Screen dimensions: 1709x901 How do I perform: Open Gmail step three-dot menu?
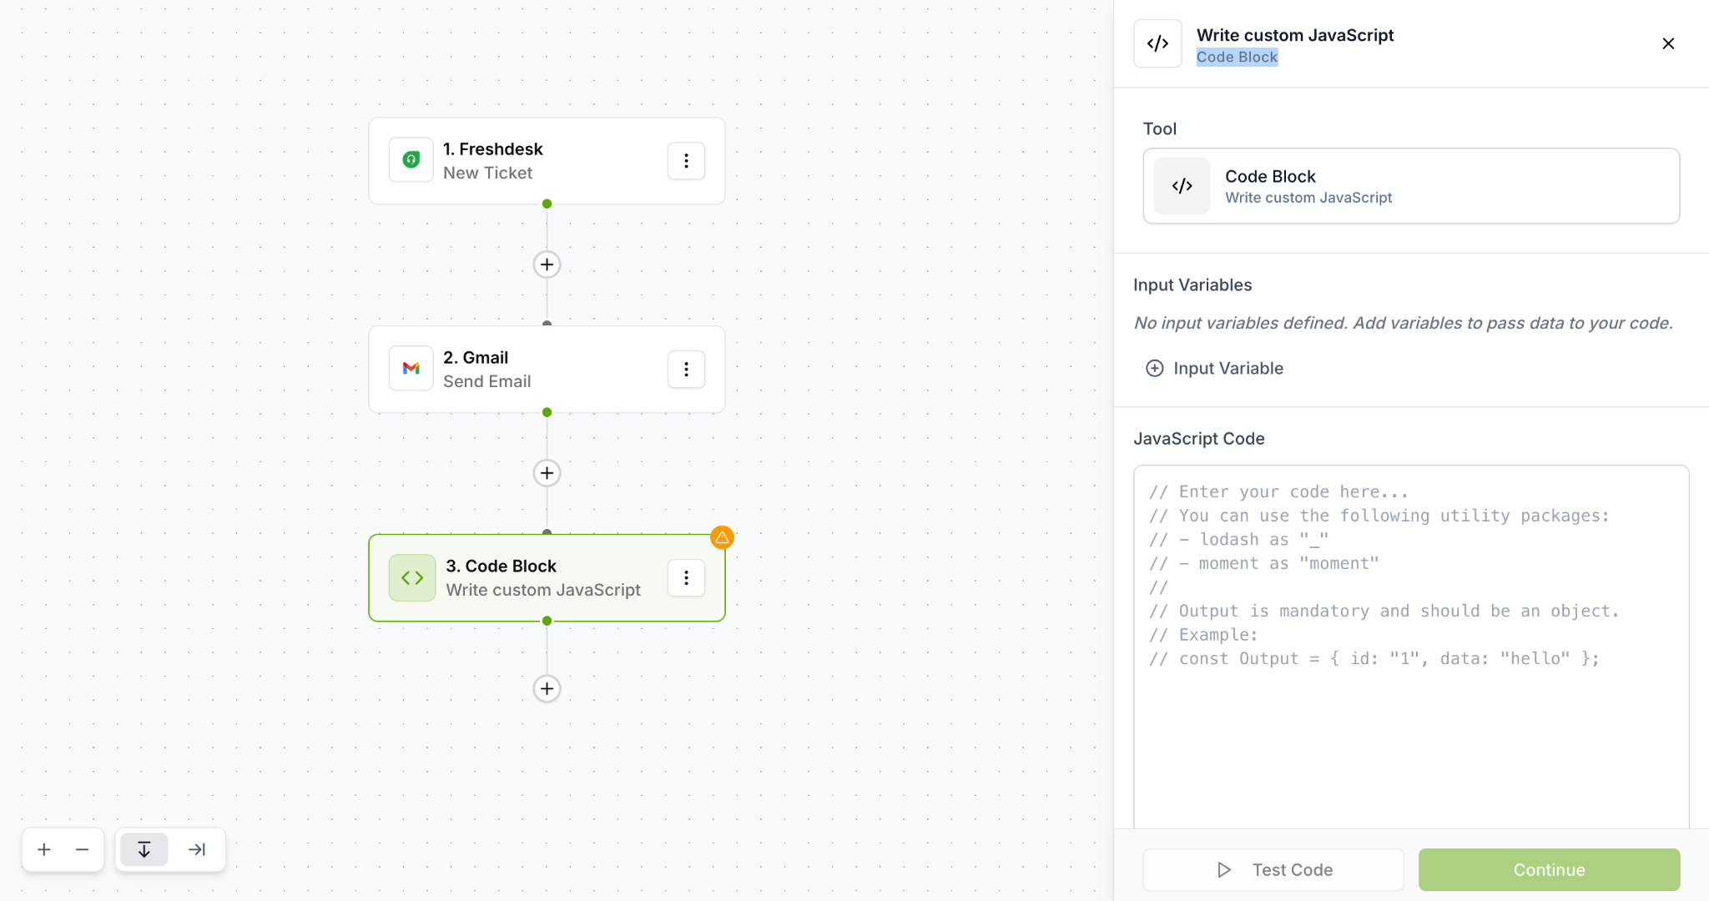tap(686, 369)
